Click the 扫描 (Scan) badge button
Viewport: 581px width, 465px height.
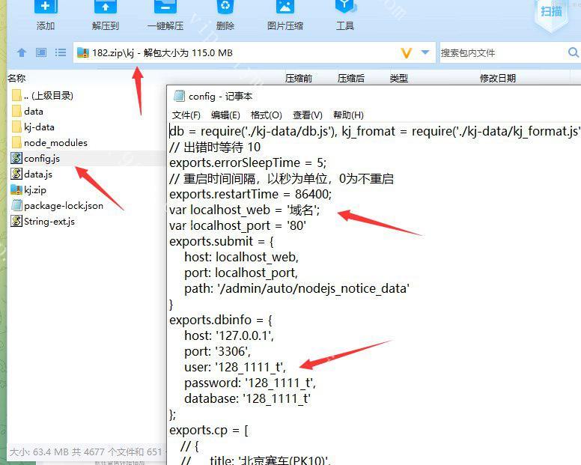pos(551,10)
